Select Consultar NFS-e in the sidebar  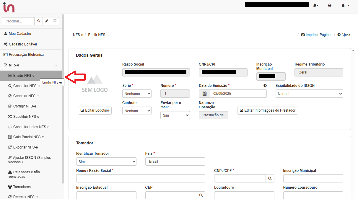pyautogui.click(x=26, y=86)
